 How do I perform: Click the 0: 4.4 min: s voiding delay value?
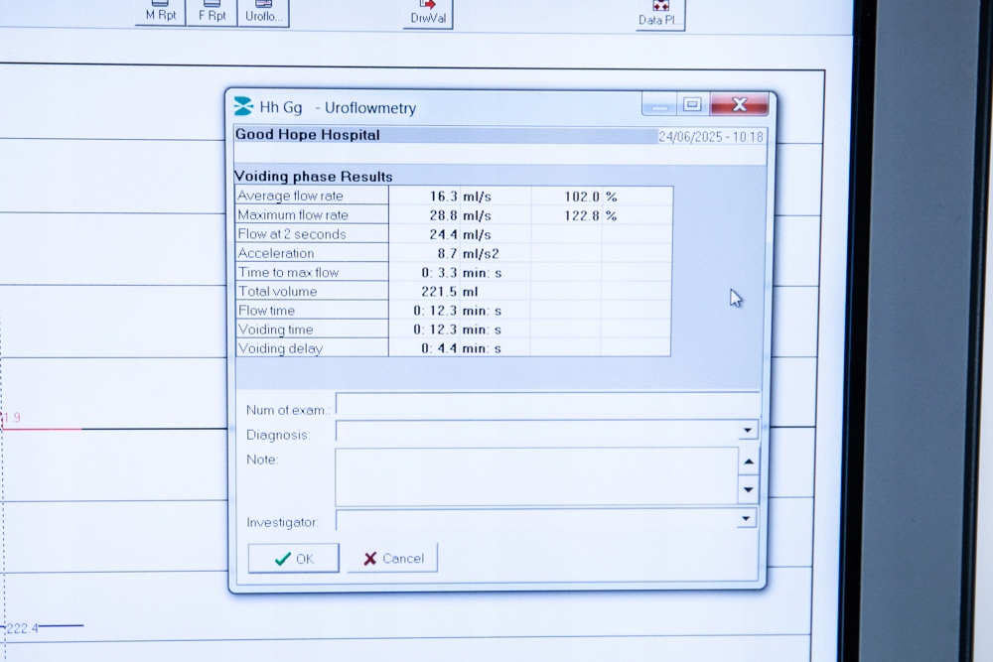pyautogui.click(x=461, y=348)
